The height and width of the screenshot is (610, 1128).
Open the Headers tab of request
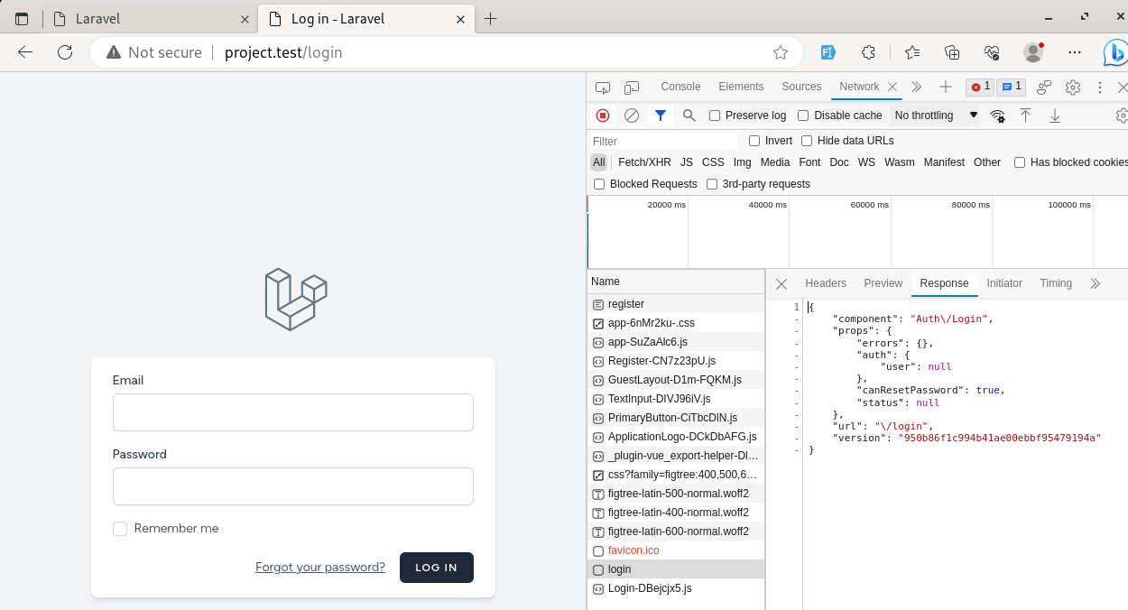coord(826,283)
